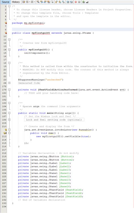
Task: Click 'setVisible(true)' statement
Action: [x=78, y=136]
